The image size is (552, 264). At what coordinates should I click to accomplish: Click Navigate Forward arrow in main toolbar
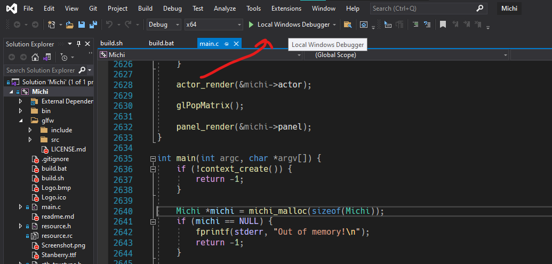click(35, 25)
